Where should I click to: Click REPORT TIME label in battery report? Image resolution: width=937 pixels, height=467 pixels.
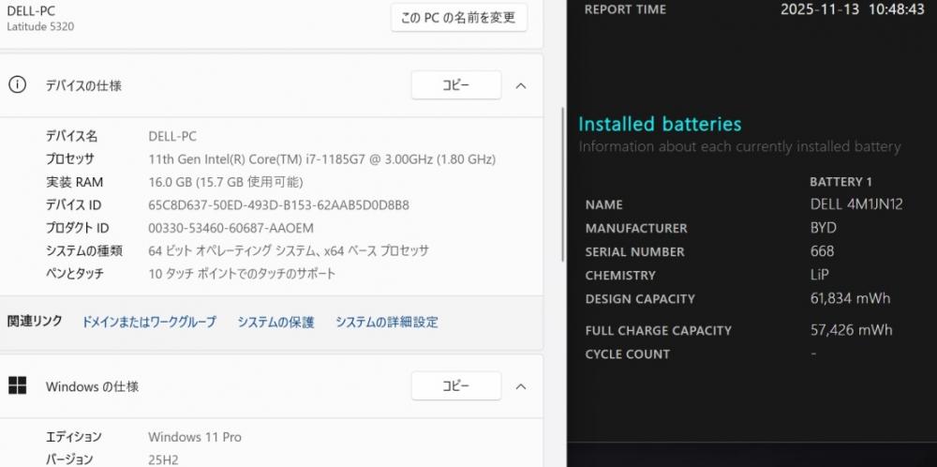click(625, 9)
